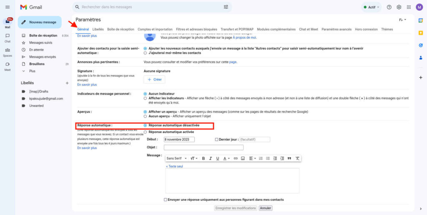This screenshot has height=215, width=427.
Task: Switch to Thèmes tab
Action: (387, 30)
